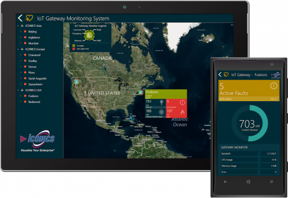Tap the back arrow on the phone app
This screenshot has height=198, width=288.
tap(220, 74)
